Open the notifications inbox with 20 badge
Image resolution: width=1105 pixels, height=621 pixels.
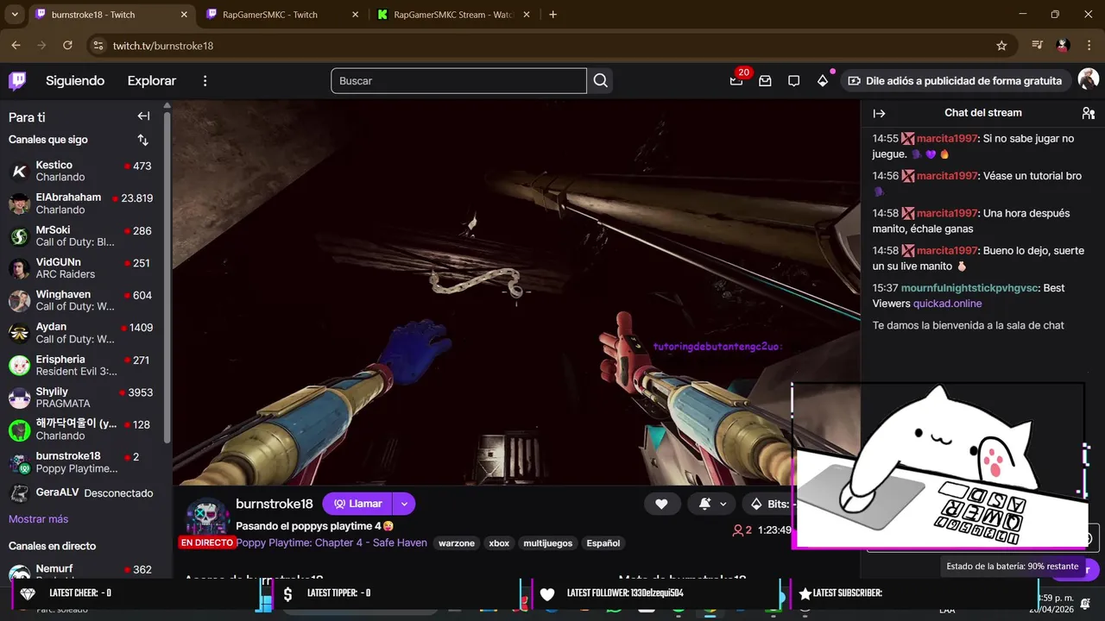click(x=736, y=80)
